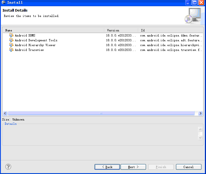Select the Android Traceview row
The image size is (206, 174).
103,50
